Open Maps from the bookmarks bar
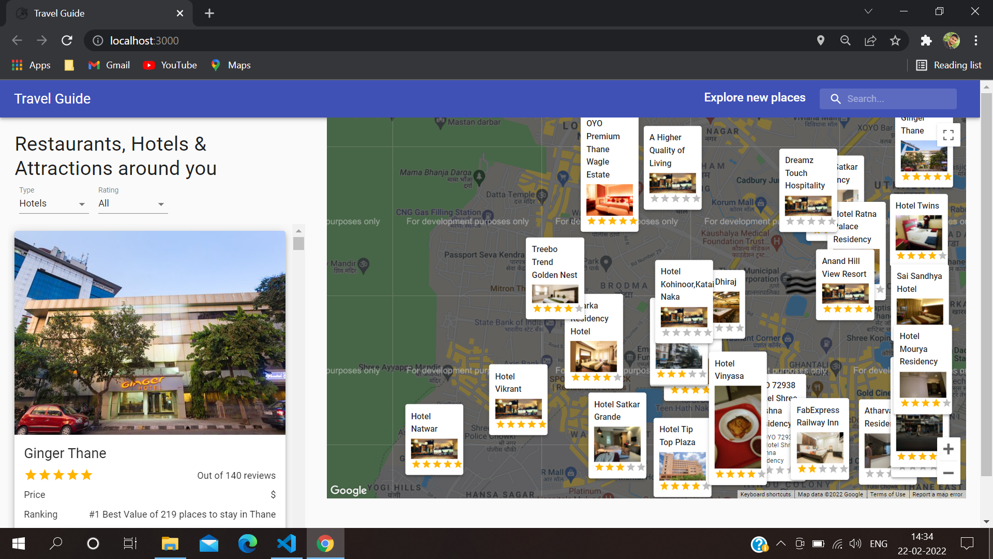This screenshot has height=559, width=993. (230, 65)
